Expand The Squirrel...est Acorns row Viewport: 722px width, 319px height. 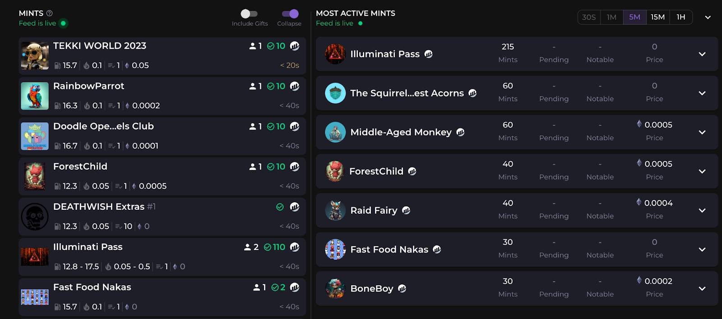coord(702,93)
